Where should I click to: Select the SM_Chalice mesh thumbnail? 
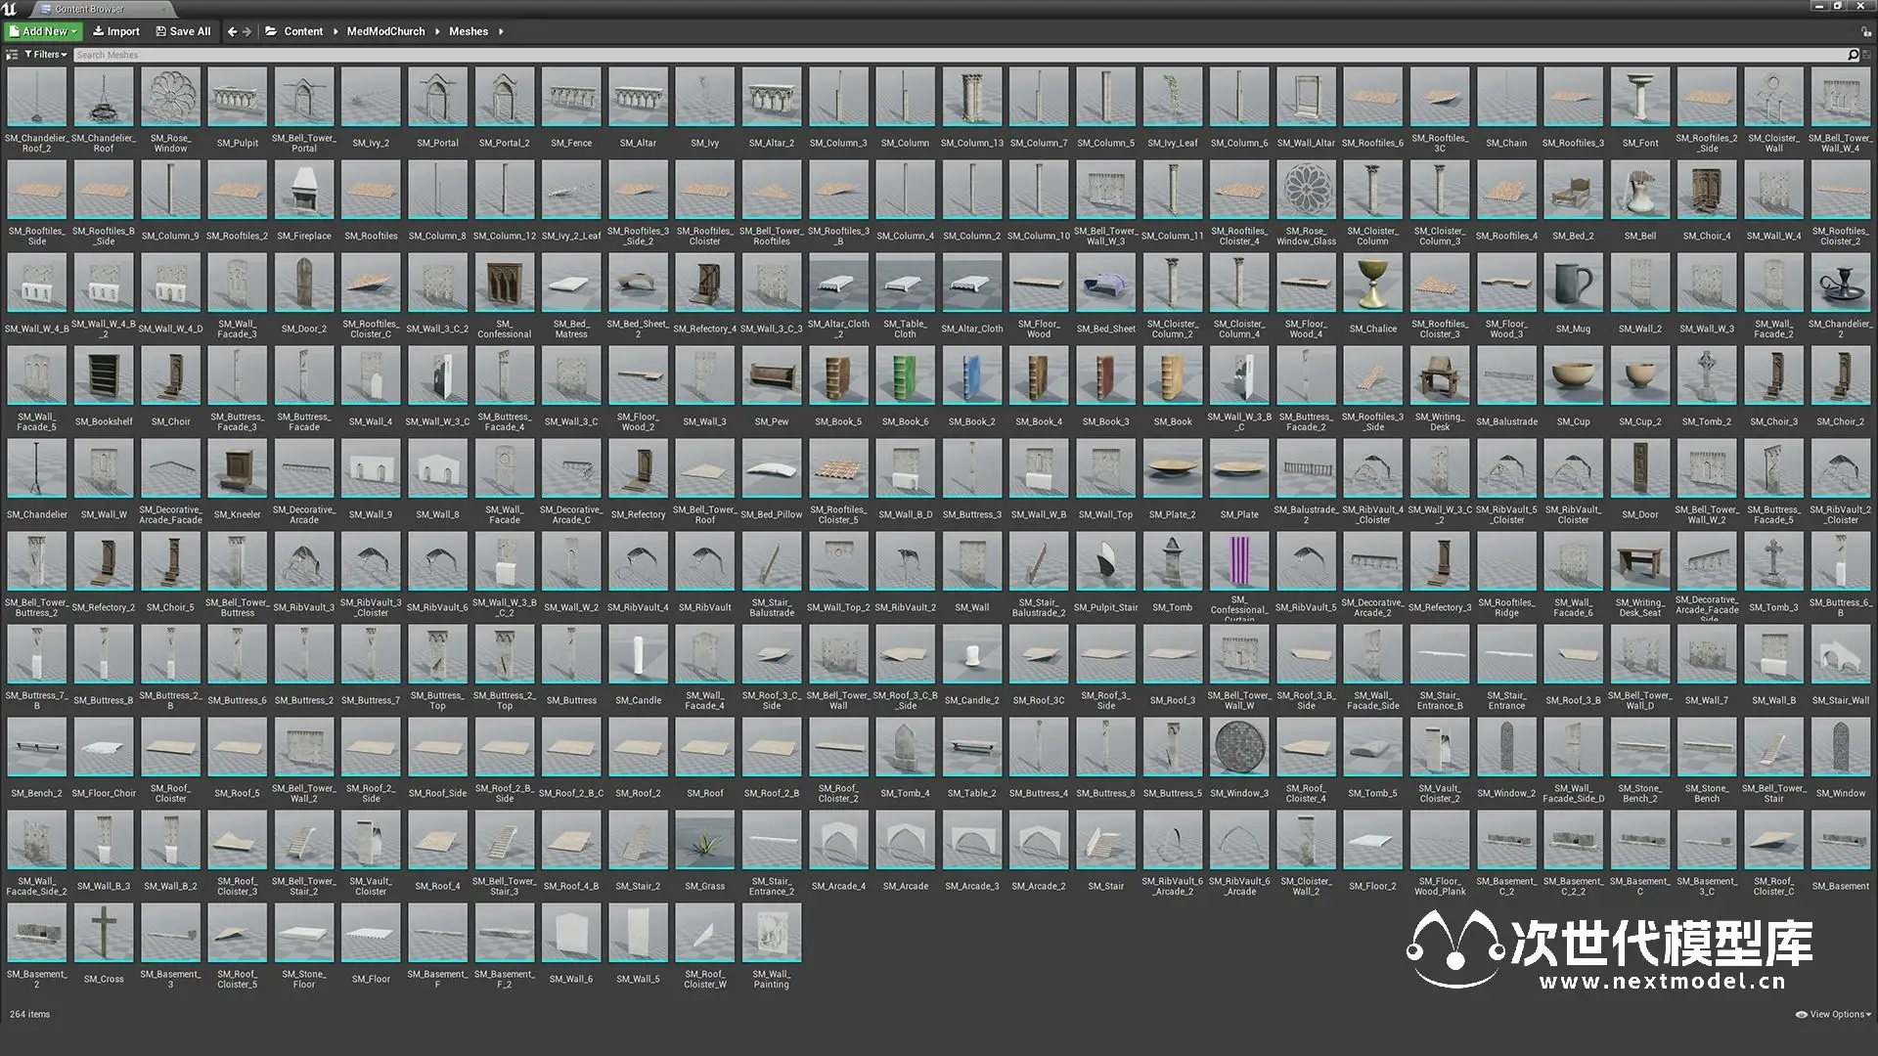(1372, 283)
